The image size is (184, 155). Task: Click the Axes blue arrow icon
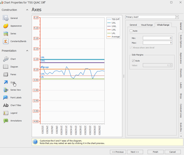tap(6, 82)
